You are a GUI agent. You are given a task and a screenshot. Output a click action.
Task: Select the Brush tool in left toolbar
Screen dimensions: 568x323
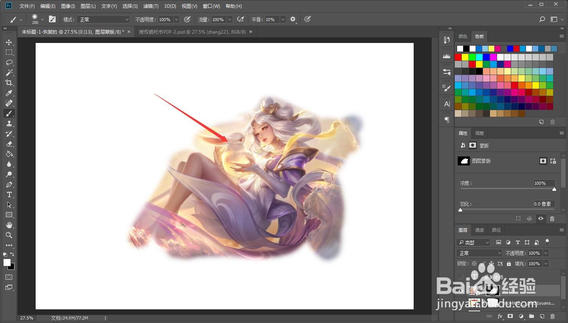pyautogui.click(x=9, y=113)
